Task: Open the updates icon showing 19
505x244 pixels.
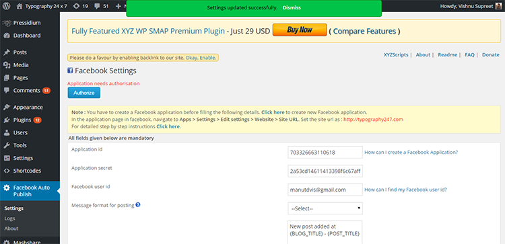Action: click(x=76, y=6)
